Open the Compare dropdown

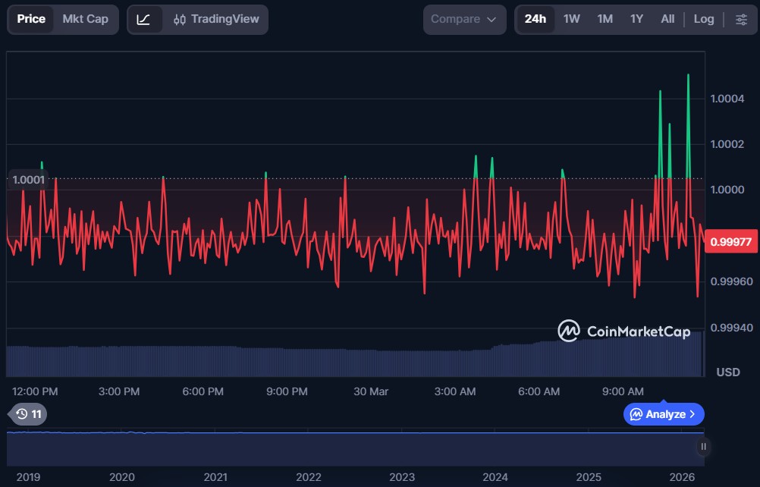(463, 19)
